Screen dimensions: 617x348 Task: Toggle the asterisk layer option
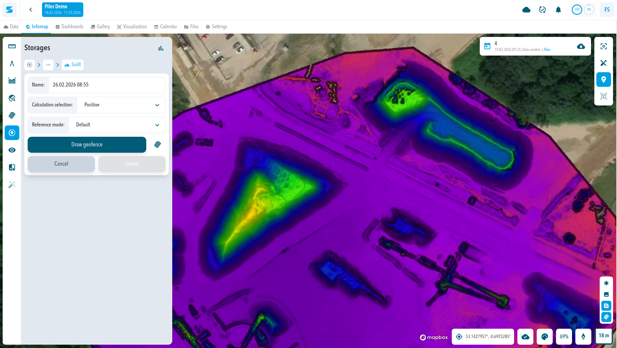[x=606, y=283]
